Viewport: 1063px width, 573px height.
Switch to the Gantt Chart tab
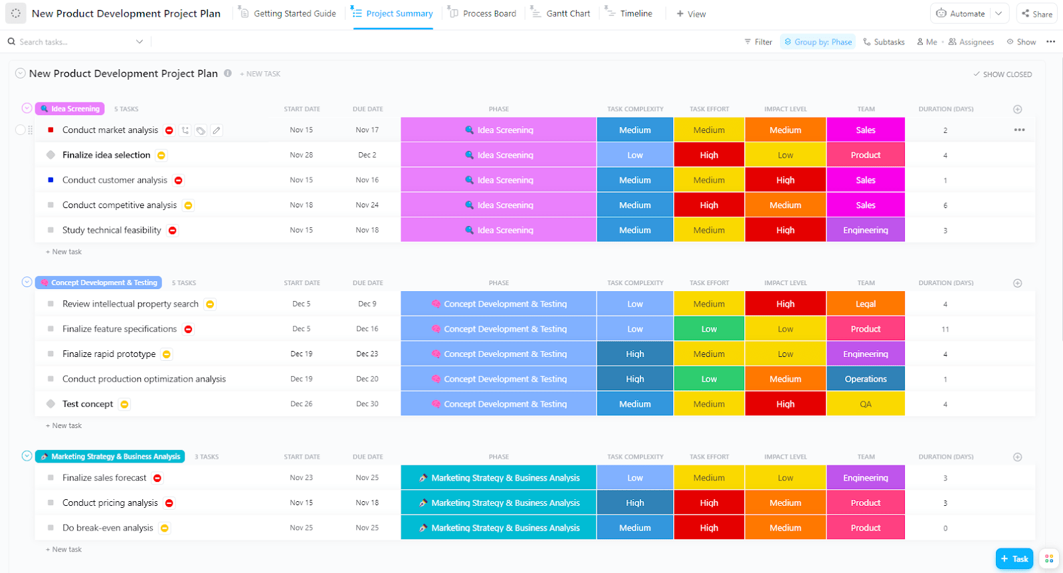pyautogui.click(x=561, y=13)
